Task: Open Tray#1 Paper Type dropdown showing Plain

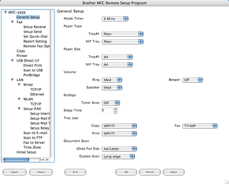Action: tap(123, 34)
